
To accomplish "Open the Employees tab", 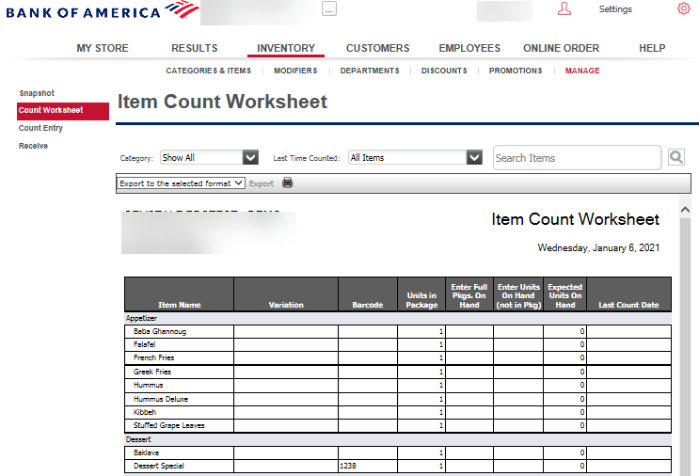I will pos(469,48).
